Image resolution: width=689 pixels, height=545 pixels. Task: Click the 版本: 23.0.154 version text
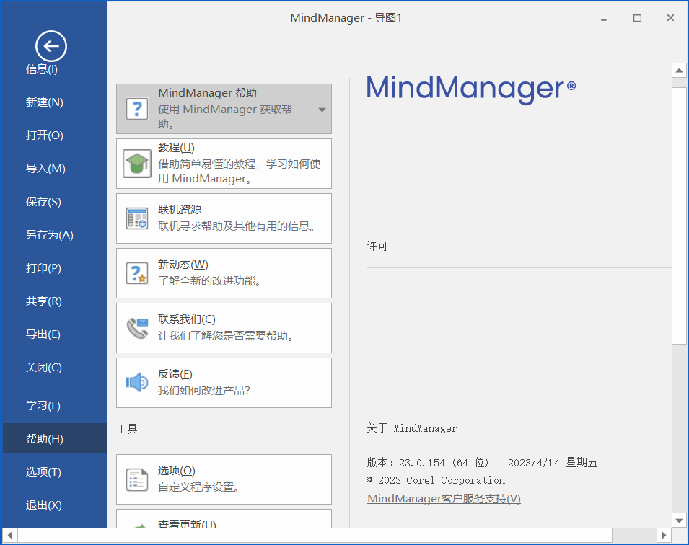pos(428,462)
